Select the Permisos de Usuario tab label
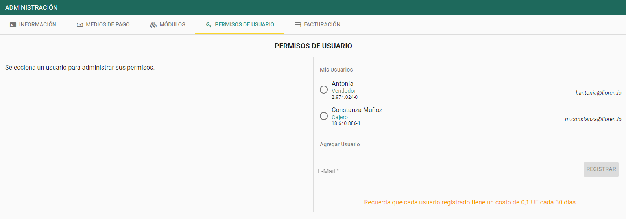This screenshot has height=219, width=626. pos(245,24)
